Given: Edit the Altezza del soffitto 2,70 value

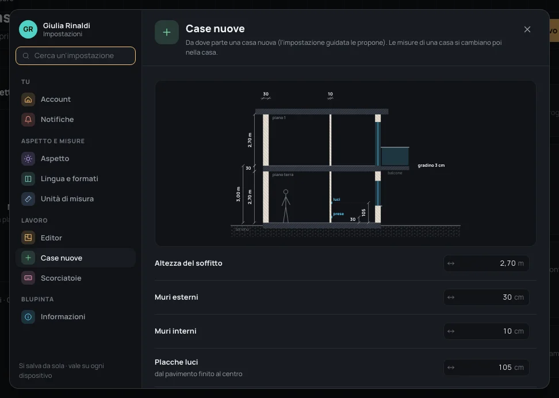Looking at the screenshot, I should (487, 263).
